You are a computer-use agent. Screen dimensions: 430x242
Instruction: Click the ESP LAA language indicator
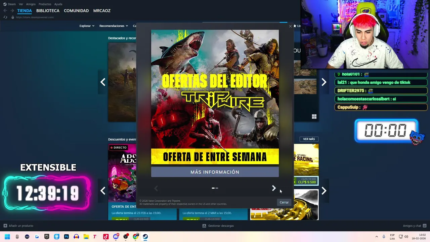point(392,237)
